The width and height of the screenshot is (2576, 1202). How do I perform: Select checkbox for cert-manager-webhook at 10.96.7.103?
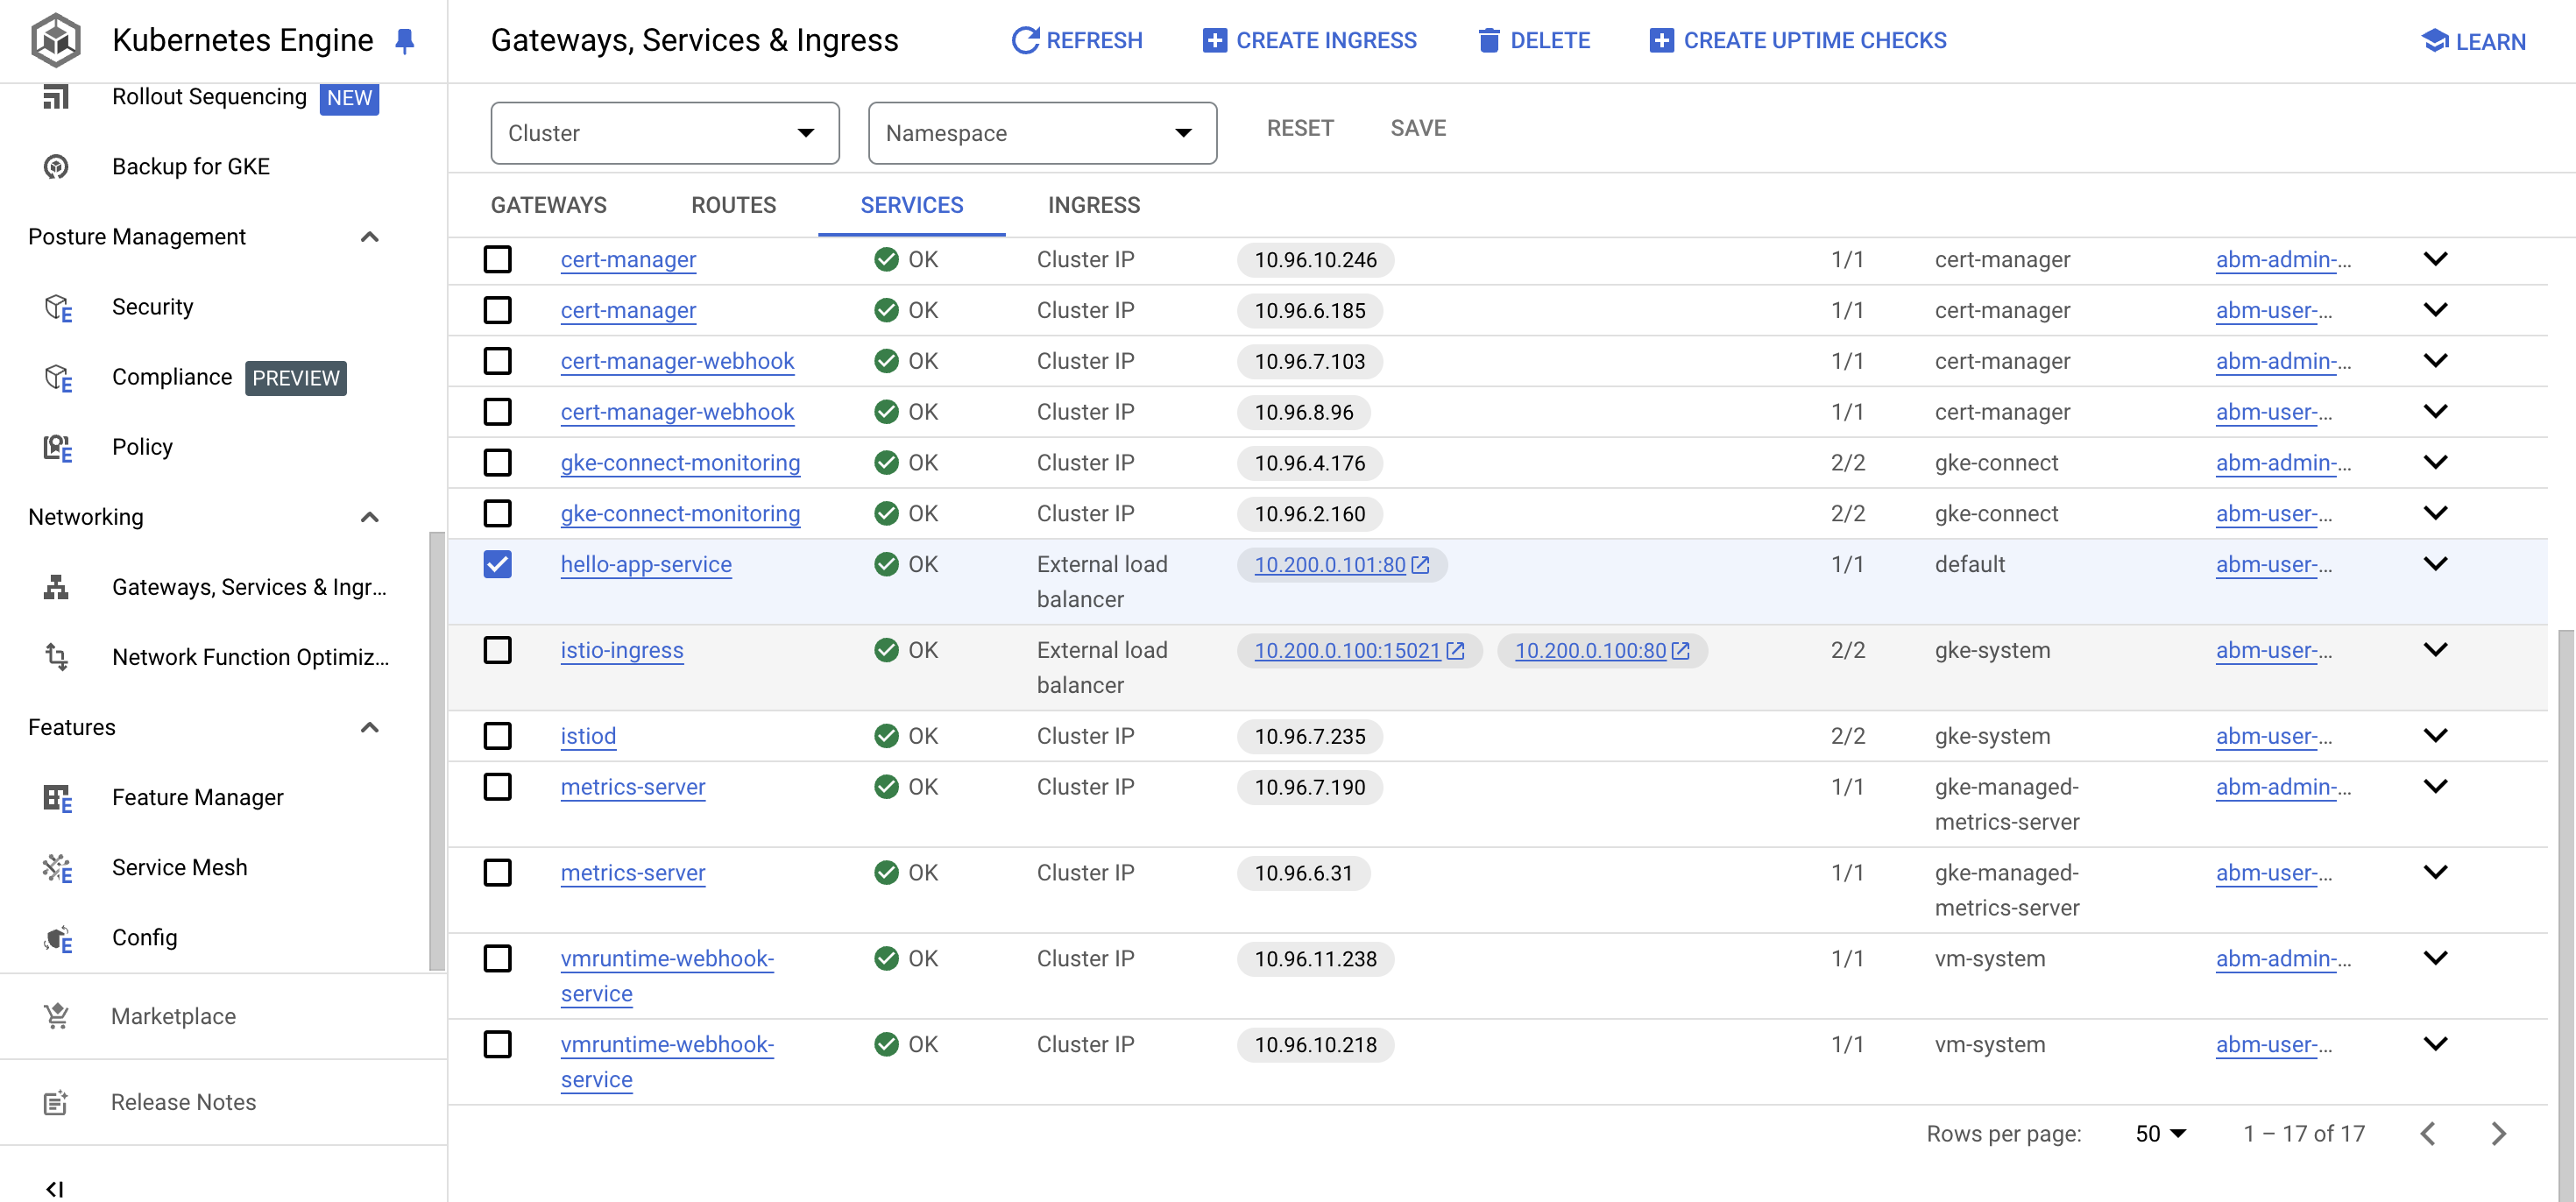pyautogui.click(x=497, y=360)
